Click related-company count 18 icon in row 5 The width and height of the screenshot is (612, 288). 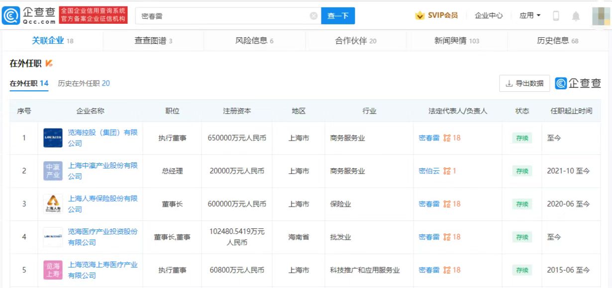click(452, 270)
